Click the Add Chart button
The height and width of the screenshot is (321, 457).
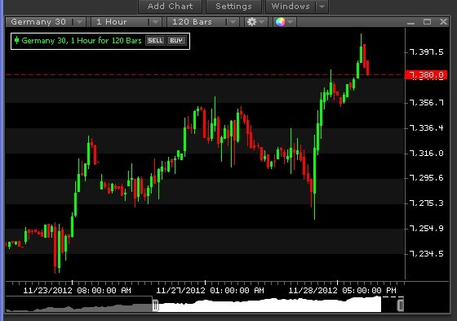click(x=170, y=7)
